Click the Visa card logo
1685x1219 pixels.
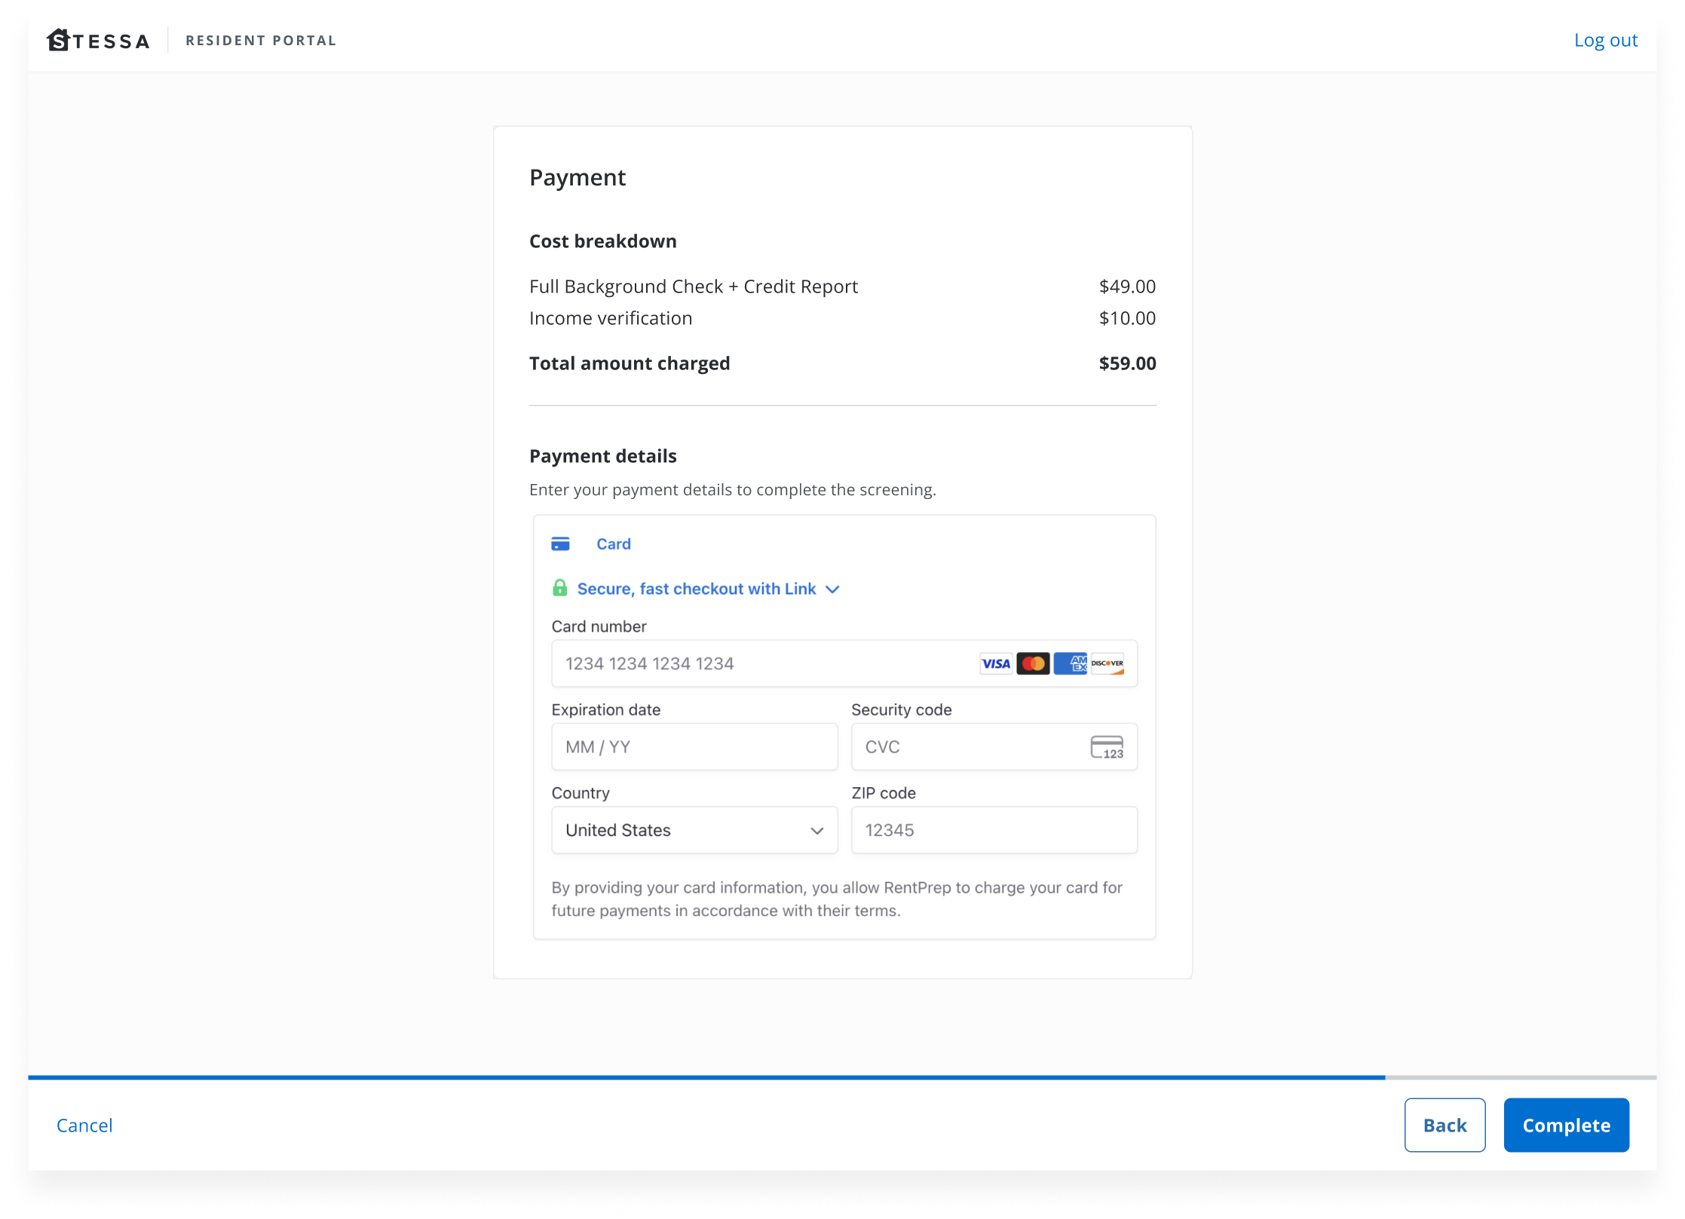(996, 663)
